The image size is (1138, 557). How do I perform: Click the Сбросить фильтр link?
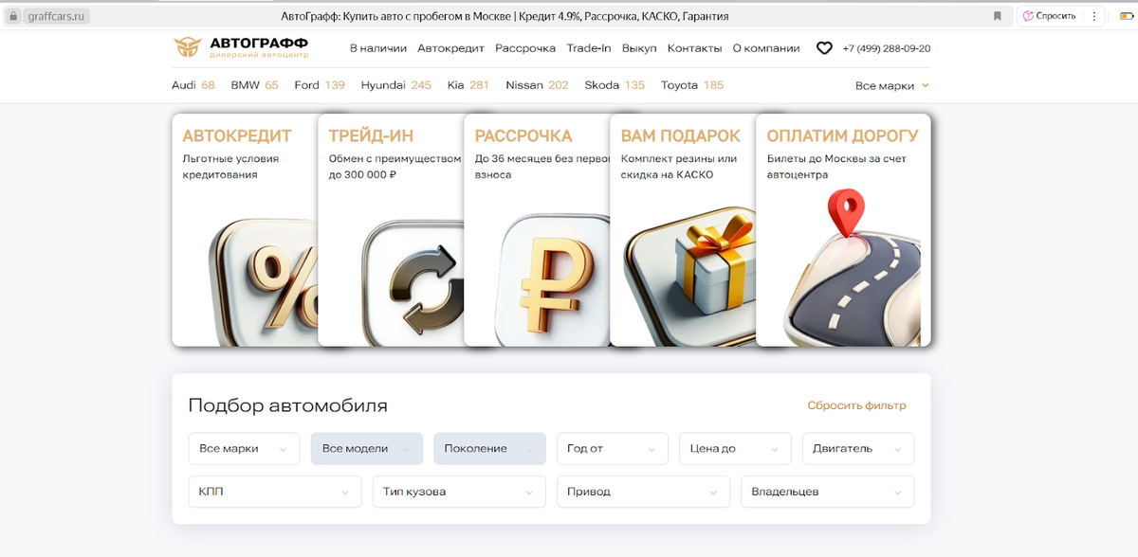pos(856,405)
